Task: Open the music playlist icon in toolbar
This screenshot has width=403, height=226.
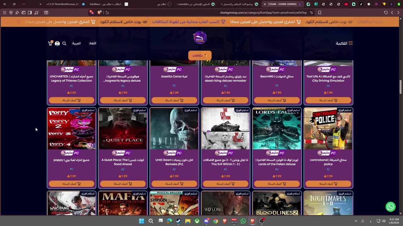Action: point(36,13)
